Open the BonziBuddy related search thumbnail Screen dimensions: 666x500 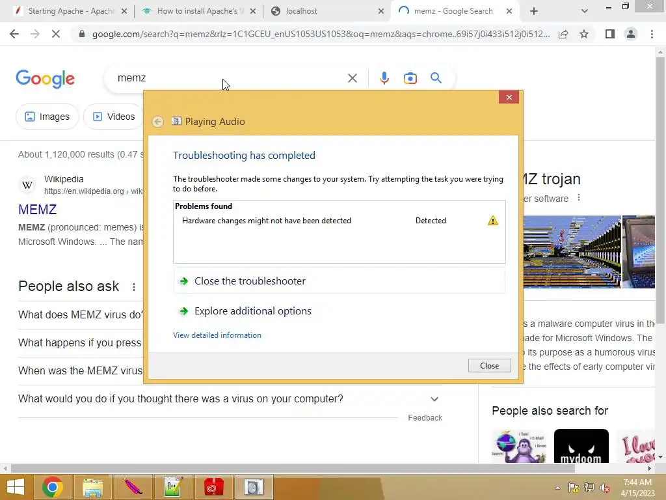(x=519, y=446)
